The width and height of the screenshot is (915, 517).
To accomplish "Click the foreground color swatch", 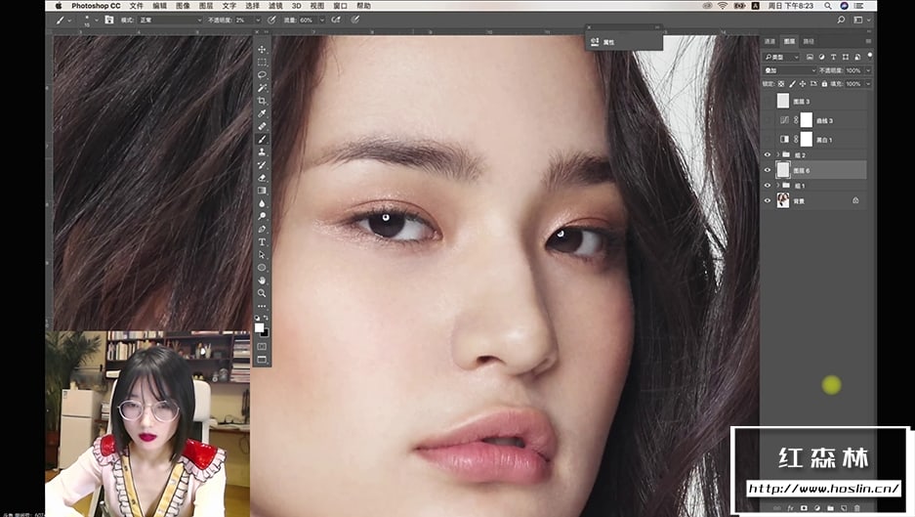I will tap(259, 327).
